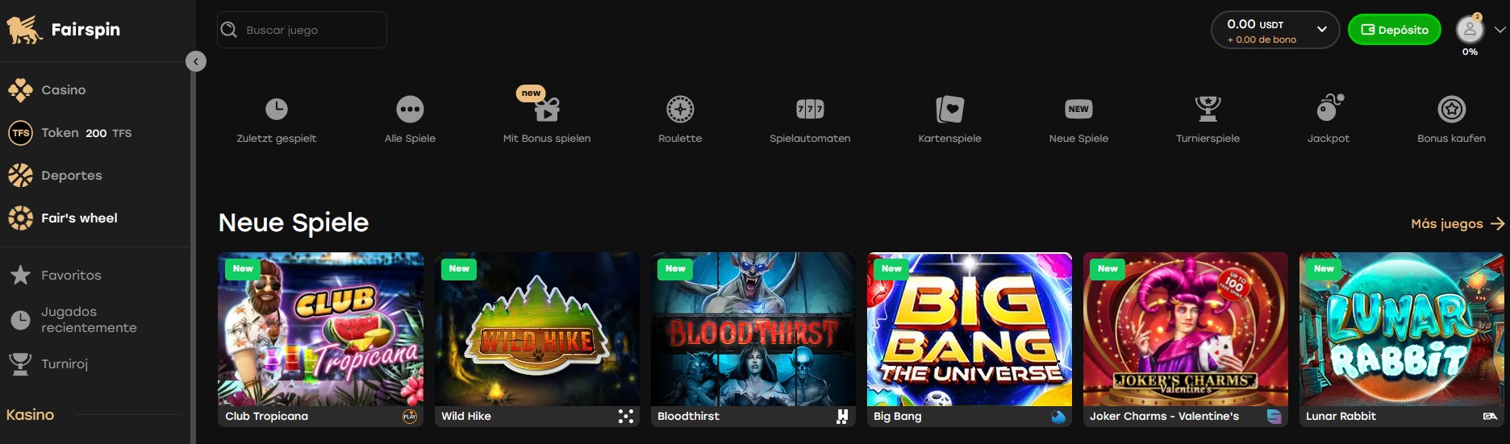Click the search magnifier icon
The width and height of the screenshot is (1510, 444).
point(229,30)
